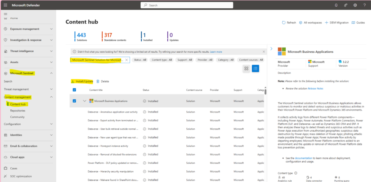
Task: Click the Refresh icon in toolbar
Action: click(284, 23)
